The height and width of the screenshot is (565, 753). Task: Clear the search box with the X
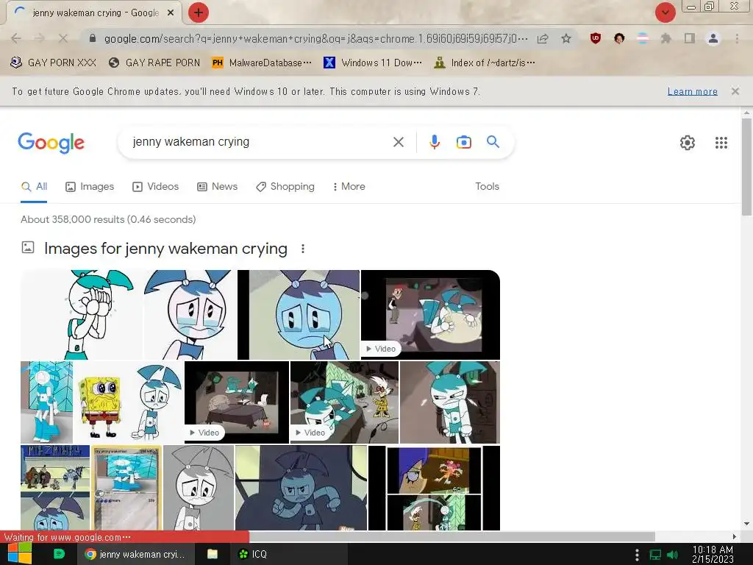398,142
